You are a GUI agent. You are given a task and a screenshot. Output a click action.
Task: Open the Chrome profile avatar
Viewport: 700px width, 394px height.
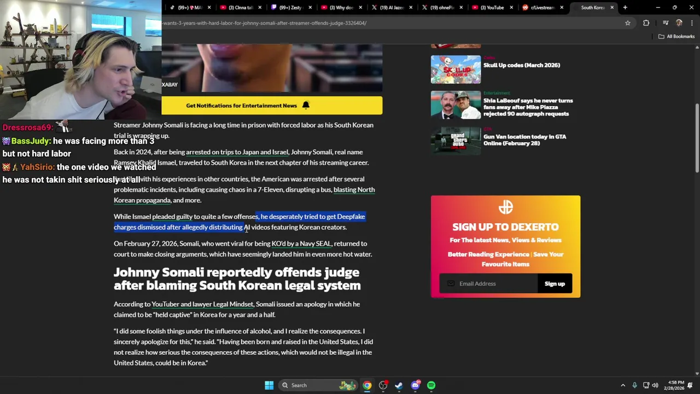[x=679, y=23]
